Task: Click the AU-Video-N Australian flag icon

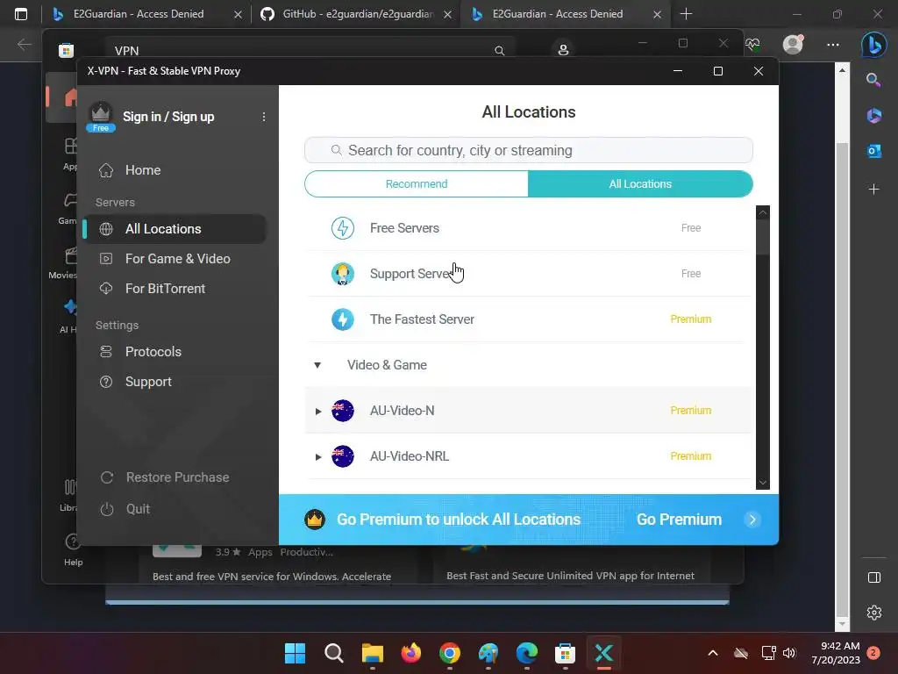Action: pyautogui.click(x=343, y=411)
